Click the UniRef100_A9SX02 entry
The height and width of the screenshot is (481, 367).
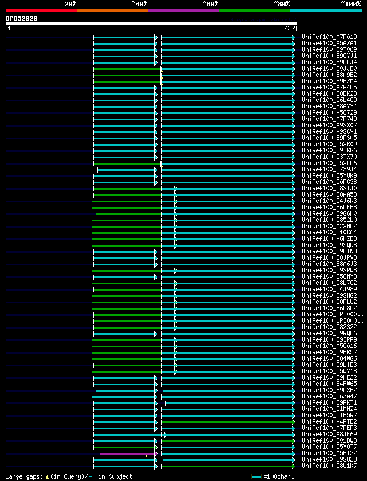329,125
